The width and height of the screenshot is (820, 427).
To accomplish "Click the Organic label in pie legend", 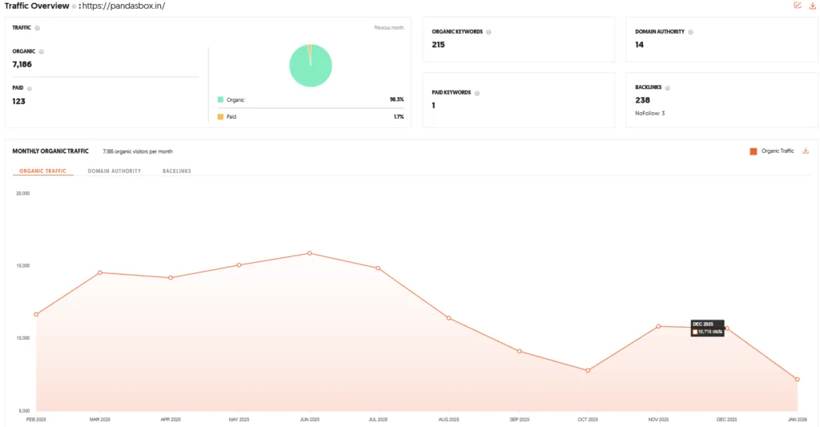I will coord(235,100).
